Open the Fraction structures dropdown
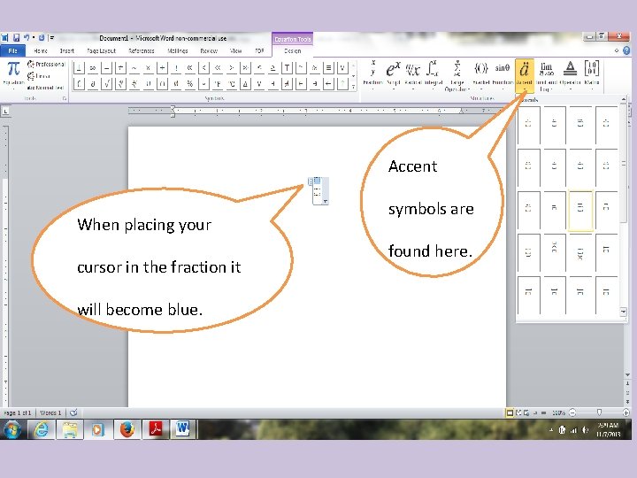637x478 pixels. click(372, 74)
